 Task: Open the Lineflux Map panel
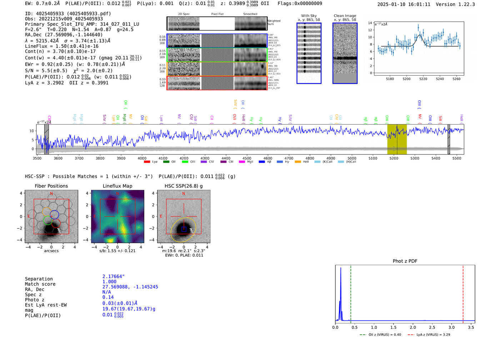(x=117, y=217)
